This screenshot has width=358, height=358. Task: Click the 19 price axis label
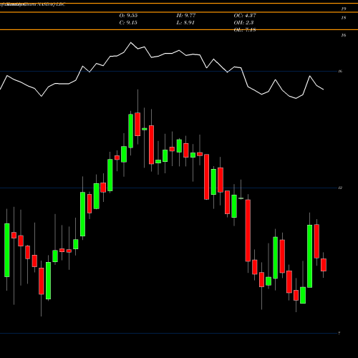344,9
